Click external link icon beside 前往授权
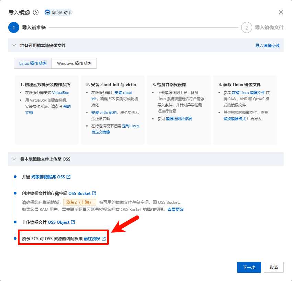This screenshot has height=281, width=292. 104,238
